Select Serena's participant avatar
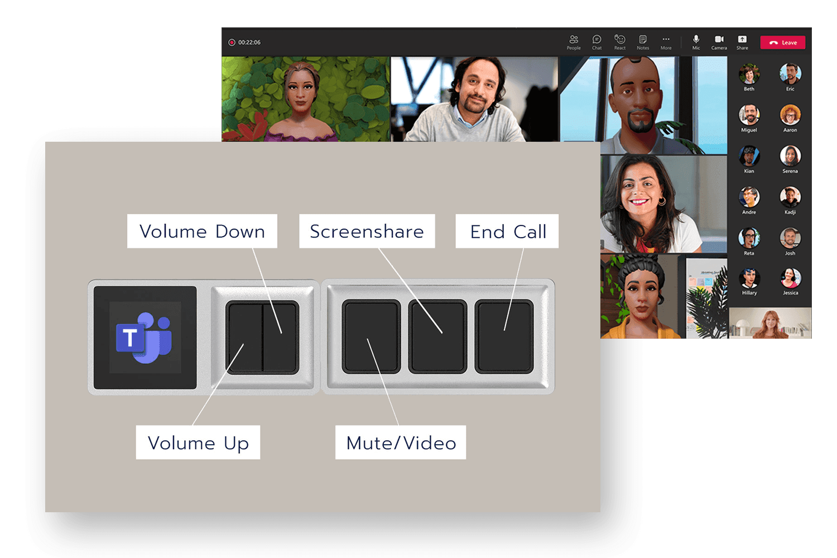Screen dimensions: 837x558 [790, 156]
